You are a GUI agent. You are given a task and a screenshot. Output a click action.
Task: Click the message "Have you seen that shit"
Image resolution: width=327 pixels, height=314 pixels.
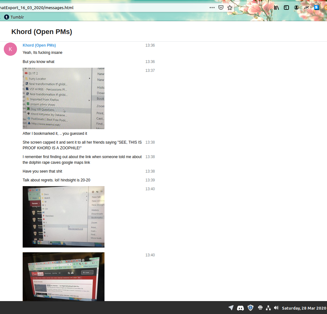(x=42, y=171)
